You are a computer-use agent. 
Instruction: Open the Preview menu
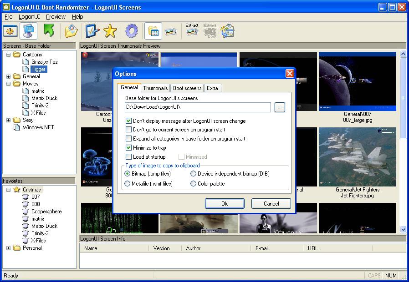pos(56,17)
